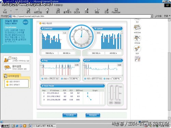Click the orange quick launch icon
Screen dimensions: 171x128
click(25, 126)
